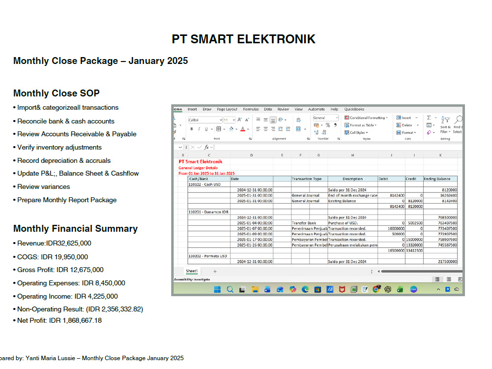Open the Calibri font name dropdown
The image size is (492, 369).
coord(220,120)
